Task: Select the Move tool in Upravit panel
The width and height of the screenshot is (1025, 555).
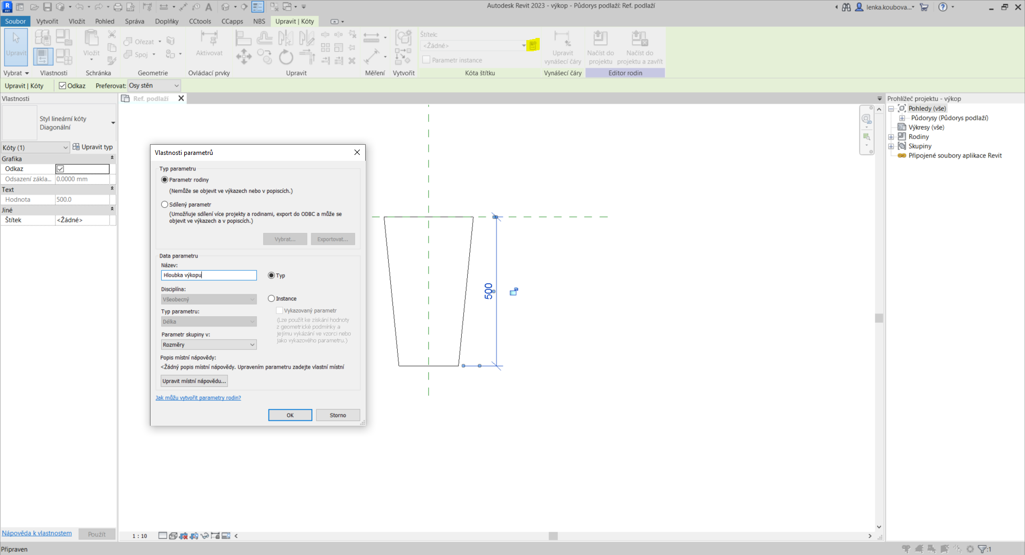Action: point(243,57)
